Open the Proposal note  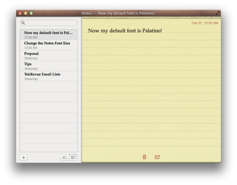(49, 55)
